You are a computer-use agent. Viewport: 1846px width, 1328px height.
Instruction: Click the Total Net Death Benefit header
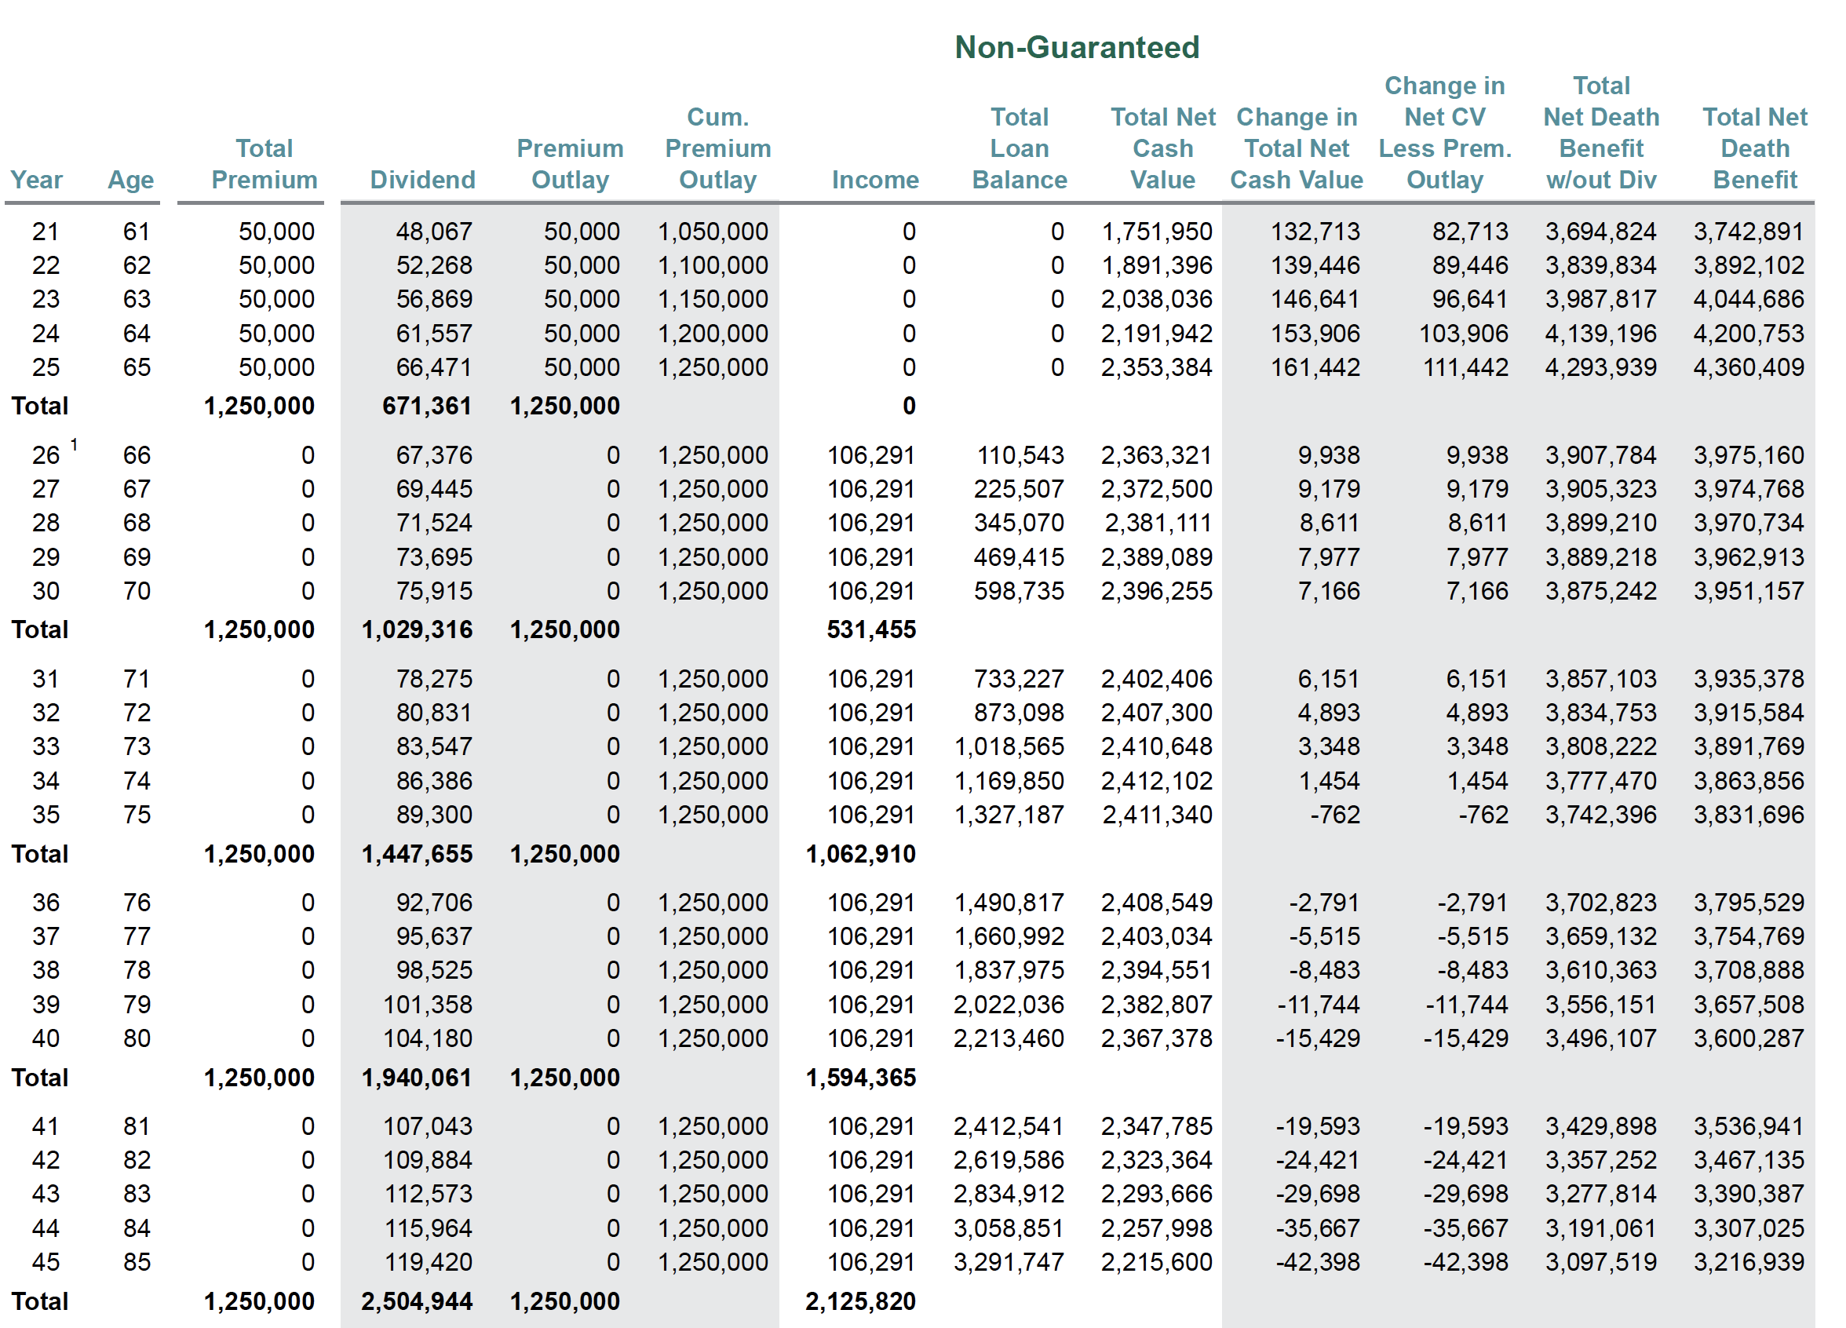click(1754, 148)
